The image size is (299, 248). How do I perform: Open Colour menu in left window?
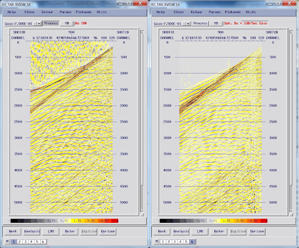click(x=48, y=12)
